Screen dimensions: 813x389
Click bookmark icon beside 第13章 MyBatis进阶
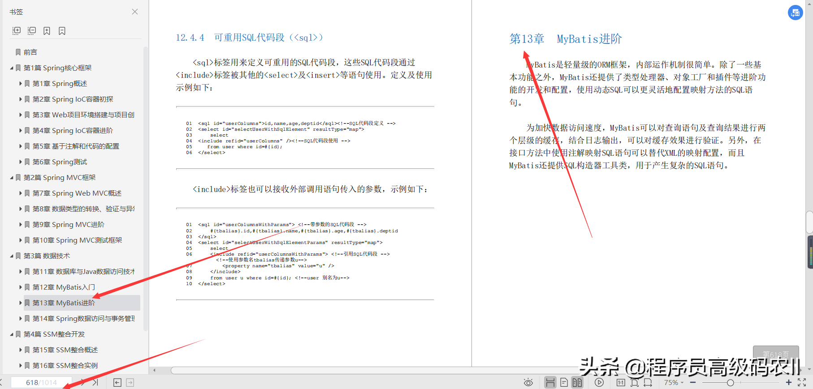pos(27,303)
